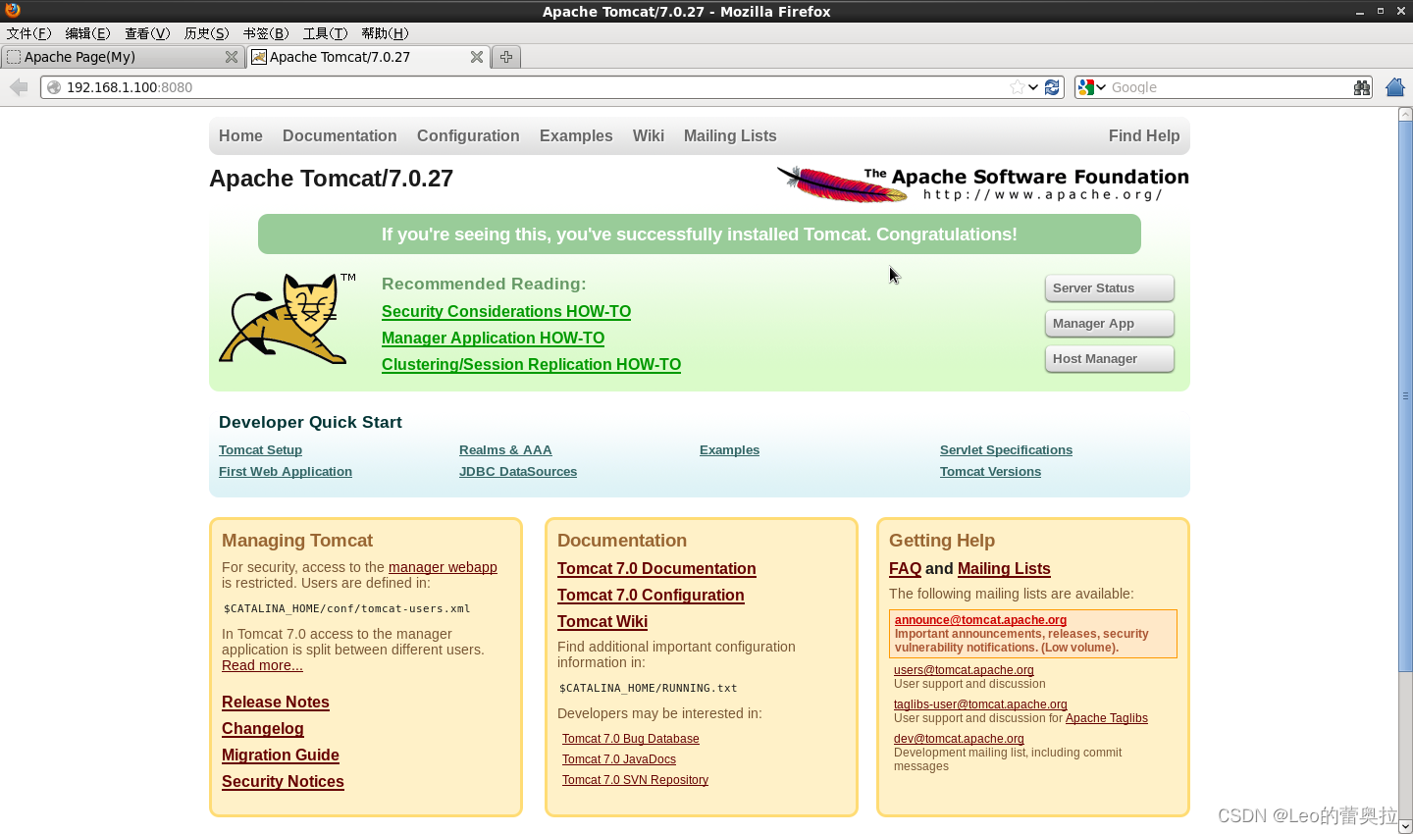Open the Realms & AAA link

click(x=505, y=449)
